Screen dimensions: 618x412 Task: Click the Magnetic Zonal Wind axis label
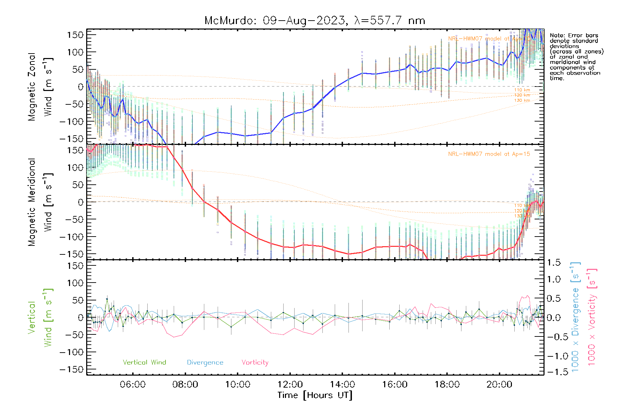click(40, 87)
